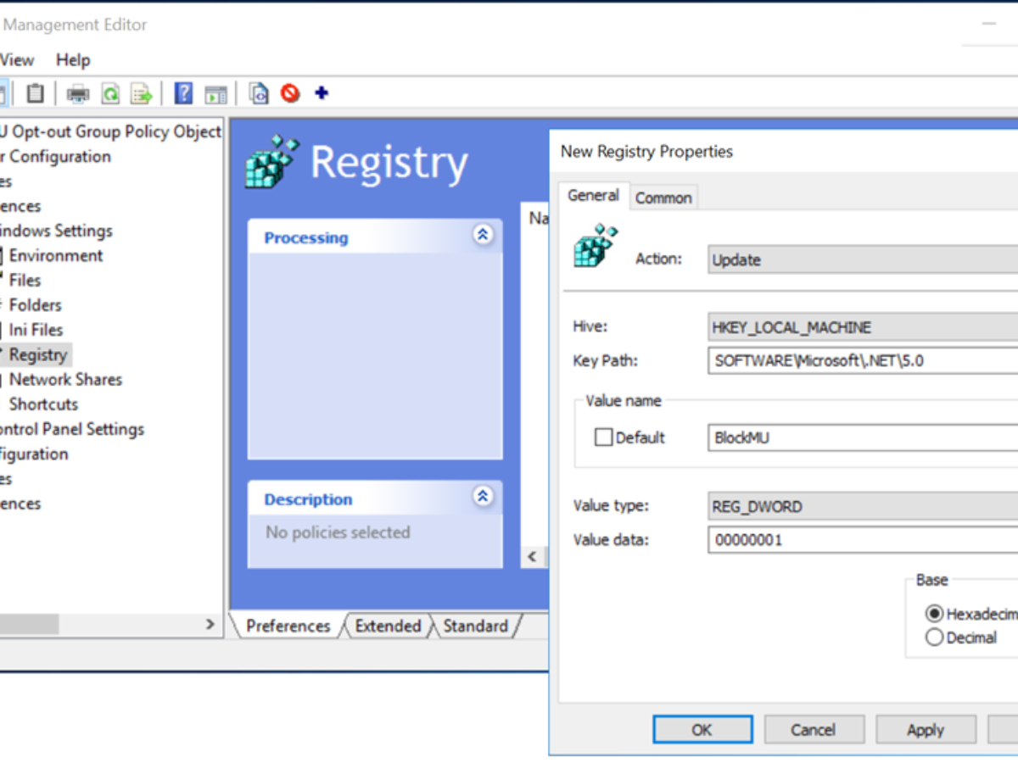Click the Export List toolbar icon
The image size is (1018, 763).
click(142, 93)
